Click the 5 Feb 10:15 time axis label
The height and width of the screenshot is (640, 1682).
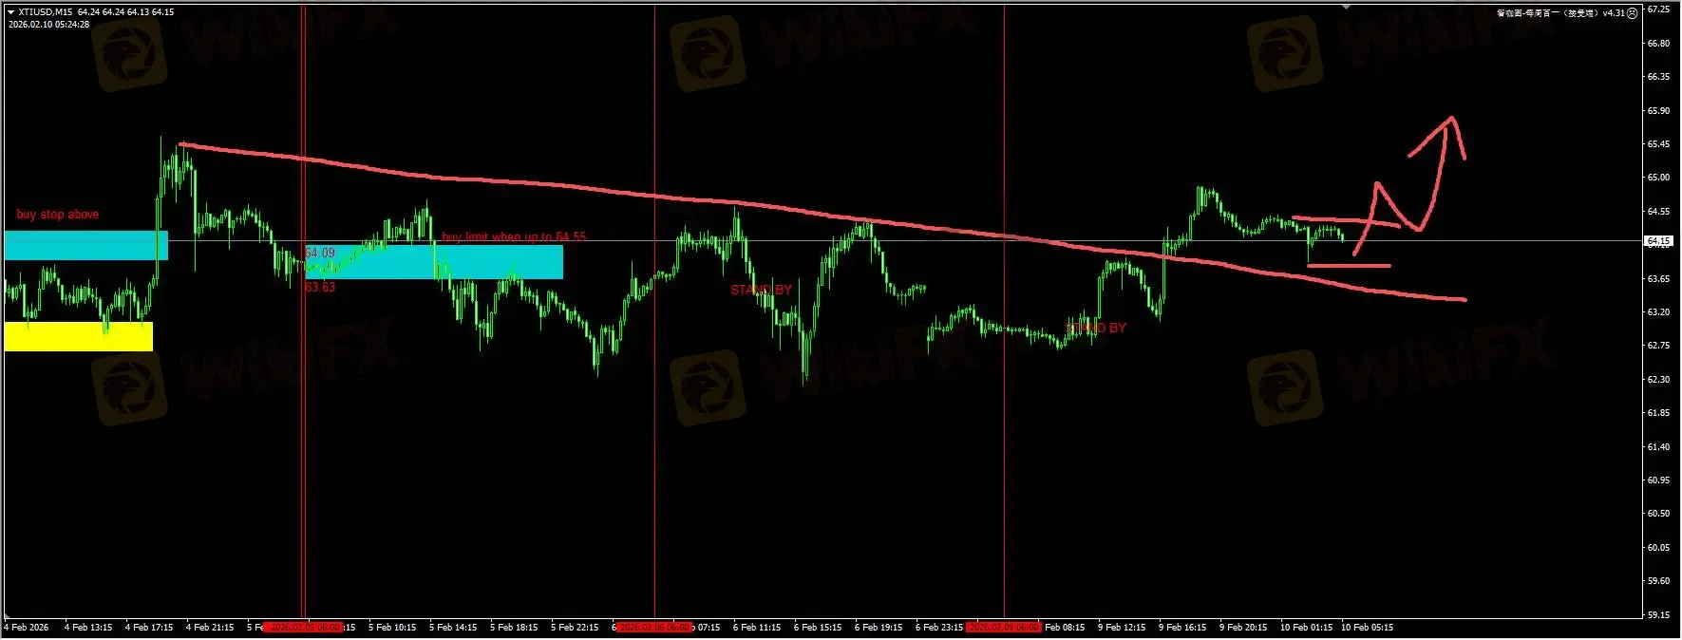[x=392, y=628]
